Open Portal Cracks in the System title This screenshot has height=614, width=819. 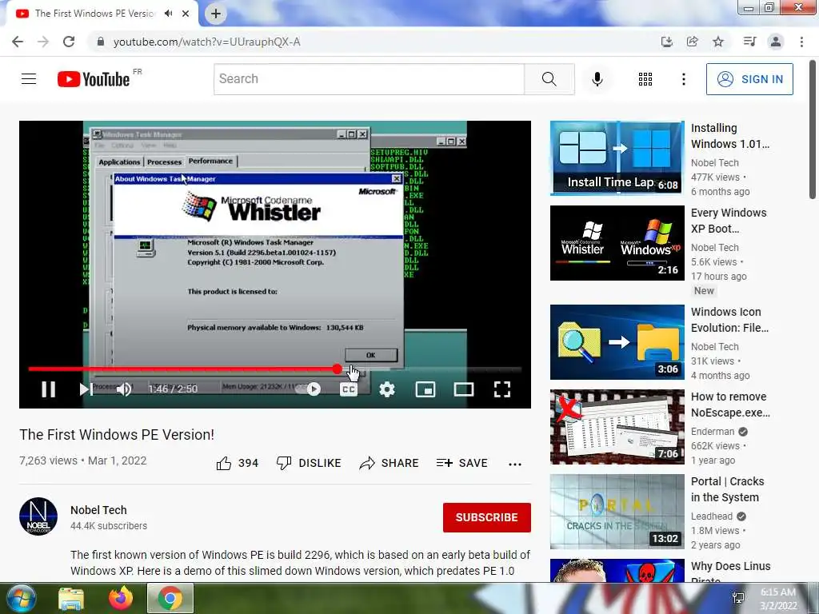727,489
